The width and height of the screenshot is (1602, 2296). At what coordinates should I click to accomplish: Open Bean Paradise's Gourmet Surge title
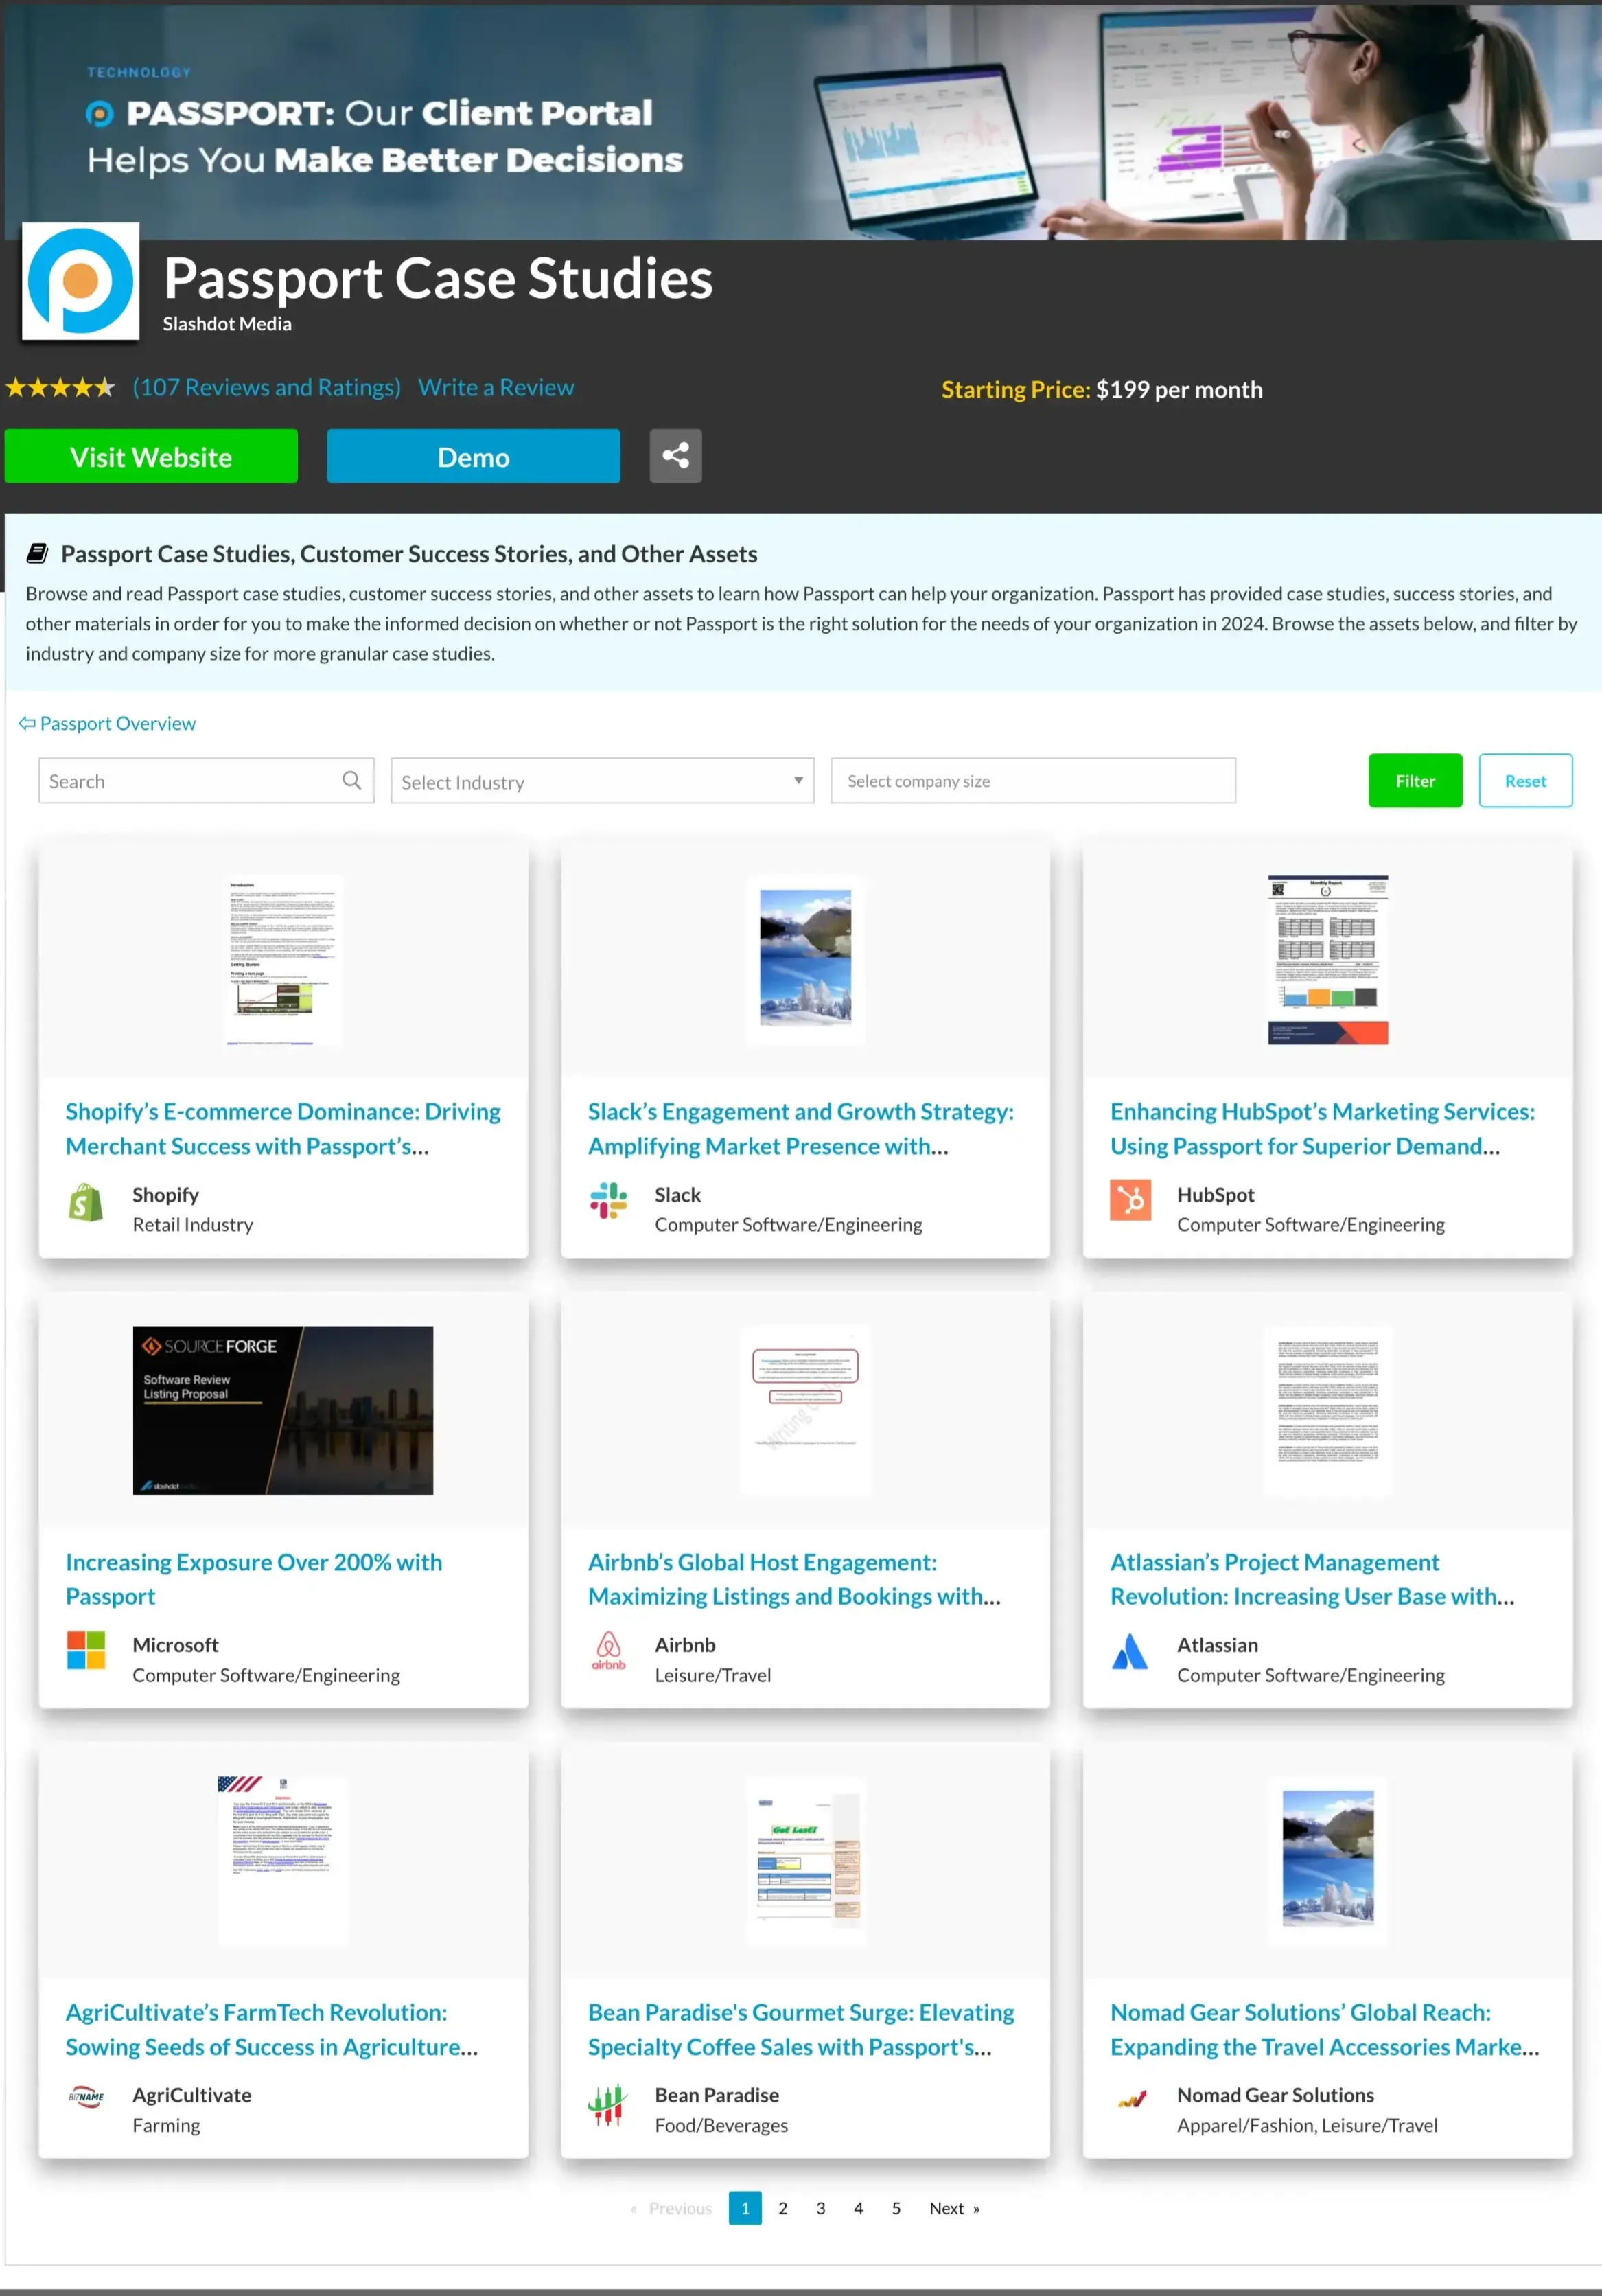pos(800,2029)
